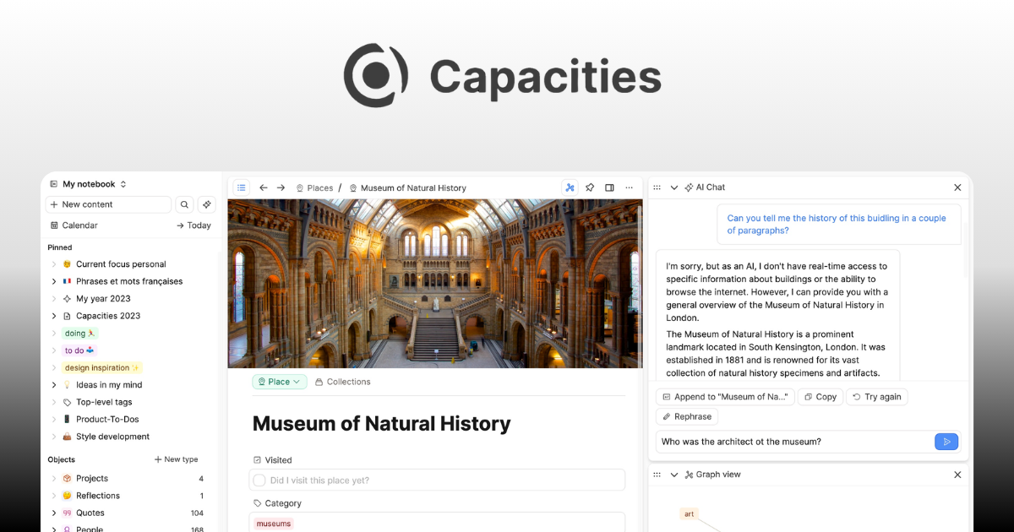Open the AI assistant sparkle icon in sidebar
Screen dimensions: 1014x532
coord(207,204)
